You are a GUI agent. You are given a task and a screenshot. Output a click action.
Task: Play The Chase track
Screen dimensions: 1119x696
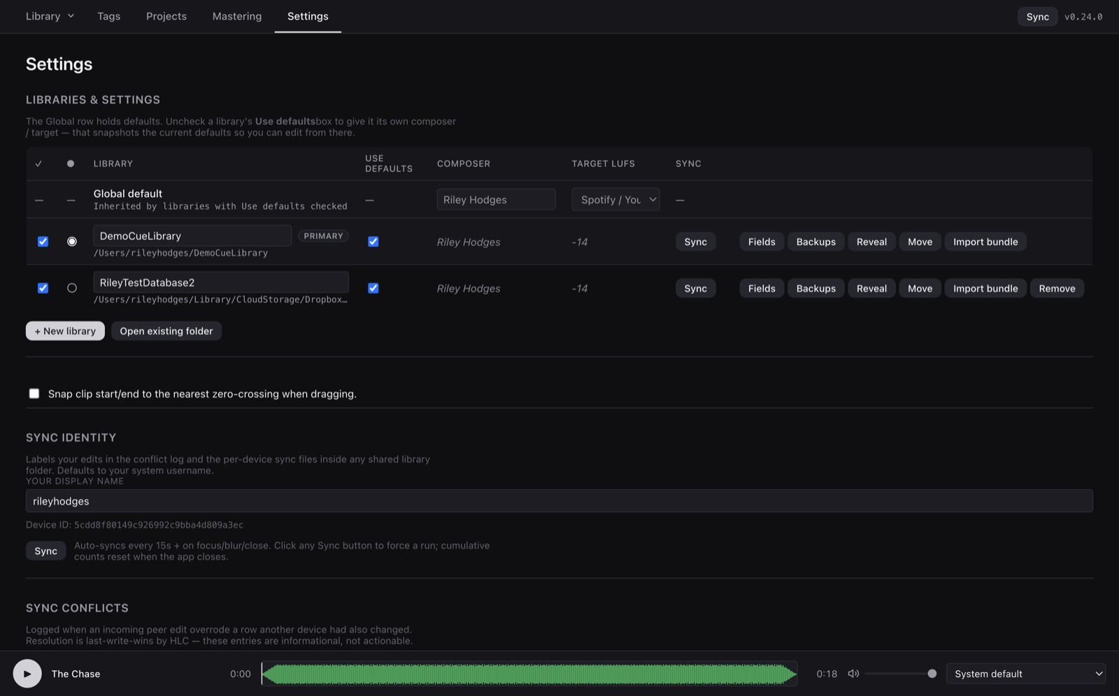[x=27, y=674]
